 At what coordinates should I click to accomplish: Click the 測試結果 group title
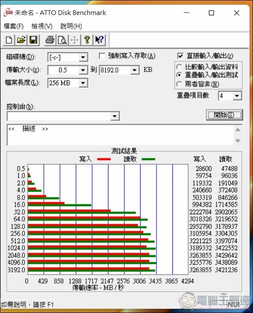pyautogui.click(x=124, y=151)
